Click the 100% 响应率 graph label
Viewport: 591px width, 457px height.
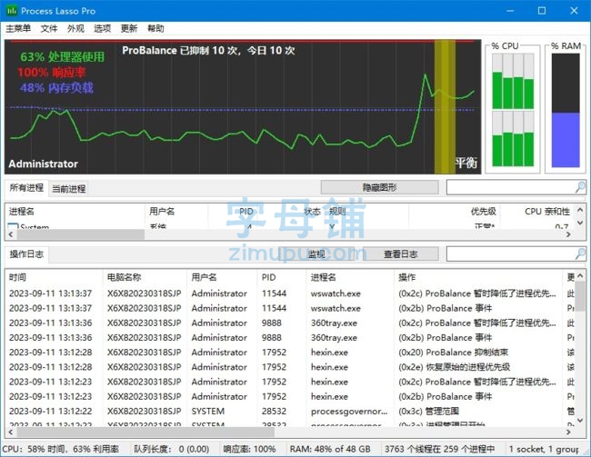(x=52, y=73)
